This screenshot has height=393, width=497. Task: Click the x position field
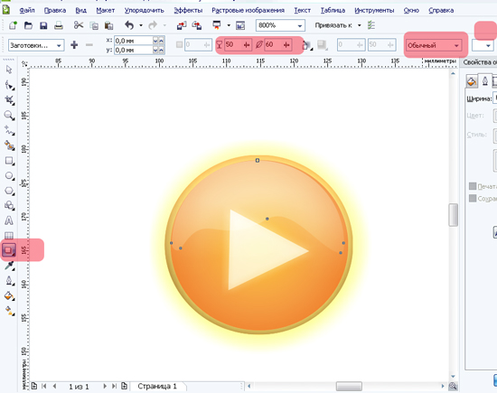tap(134, 41)
